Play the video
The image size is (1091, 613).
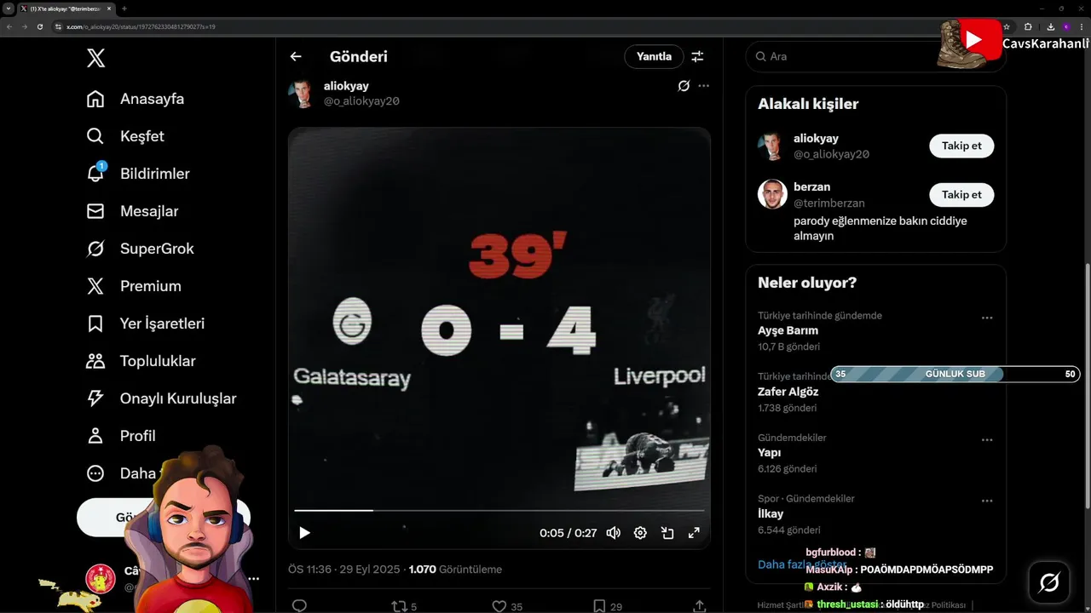point(304,533)
